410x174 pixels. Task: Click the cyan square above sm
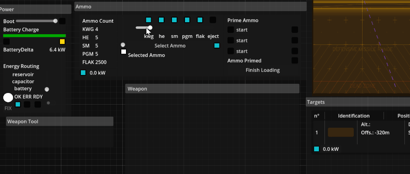[x=174, y=20]
